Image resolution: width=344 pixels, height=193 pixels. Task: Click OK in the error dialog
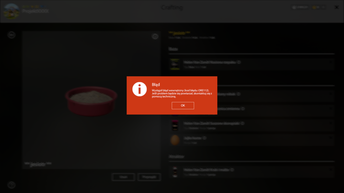point(183,105)
